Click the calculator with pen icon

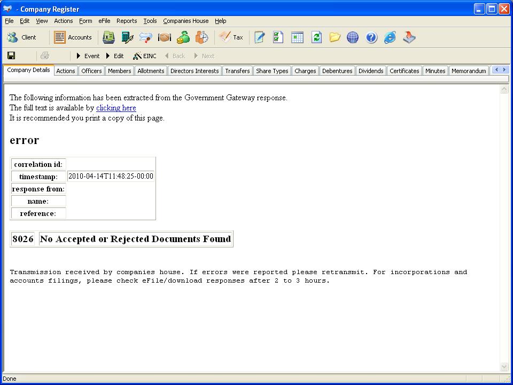click(127, 37)
